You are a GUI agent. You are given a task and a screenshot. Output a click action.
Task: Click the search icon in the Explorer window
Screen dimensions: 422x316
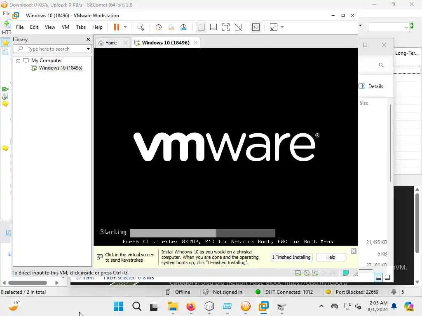381,65
